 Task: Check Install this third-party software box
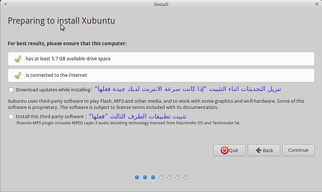pos(11,116)
